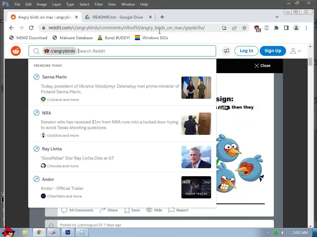Open Photoshop from the taskbar

(x=68, y=233)
